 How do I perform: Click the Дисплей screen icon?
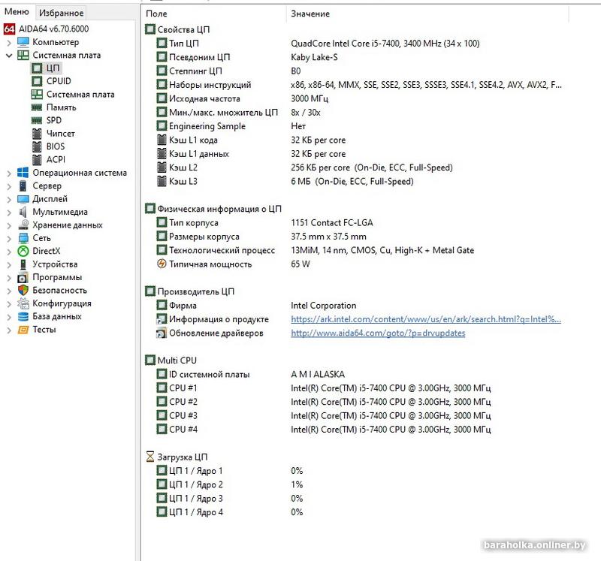(x=23, y=199)
